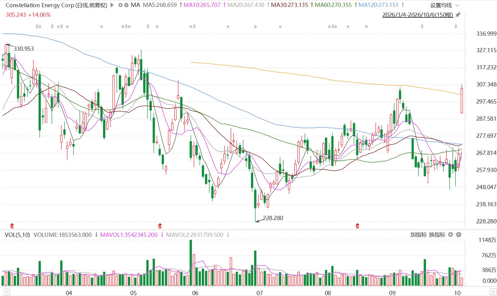The height and width of the screenshot is (296, 497).
Task: Select the MA5:268.659 label
Action: click(160, 5)
